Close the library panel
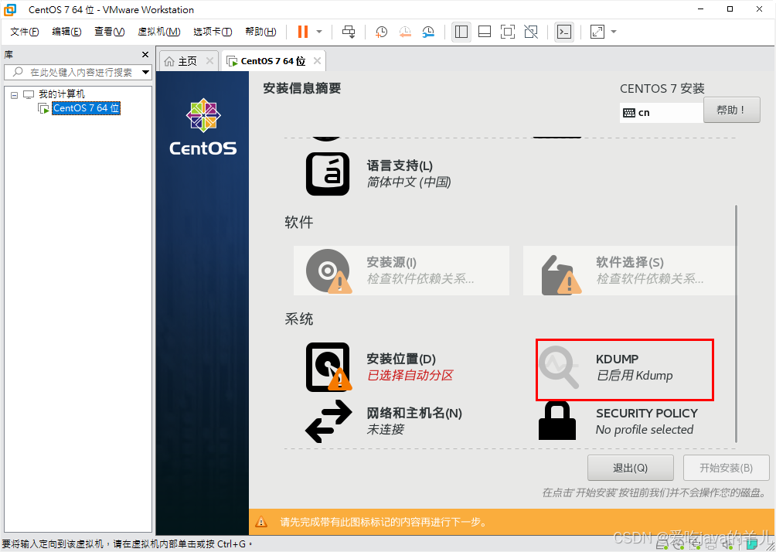The width and height of the screenshot is (776, 552). coord(145,54)
